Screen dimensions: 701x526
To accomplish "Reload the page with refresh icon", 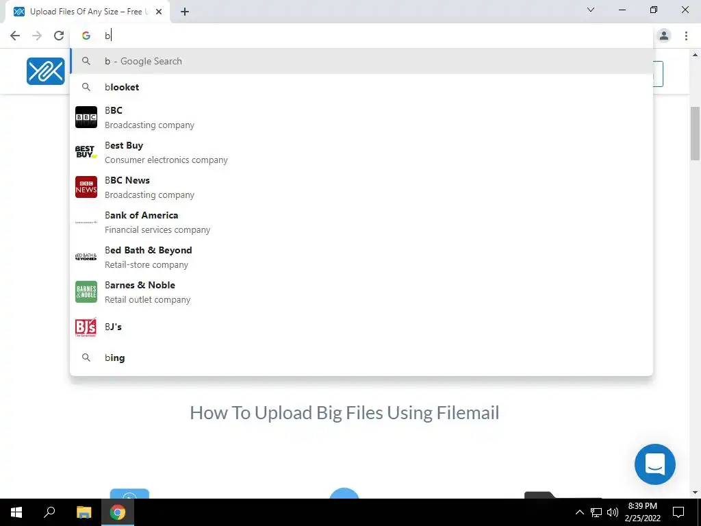I will pyautogui.click(x=59, y=36).
